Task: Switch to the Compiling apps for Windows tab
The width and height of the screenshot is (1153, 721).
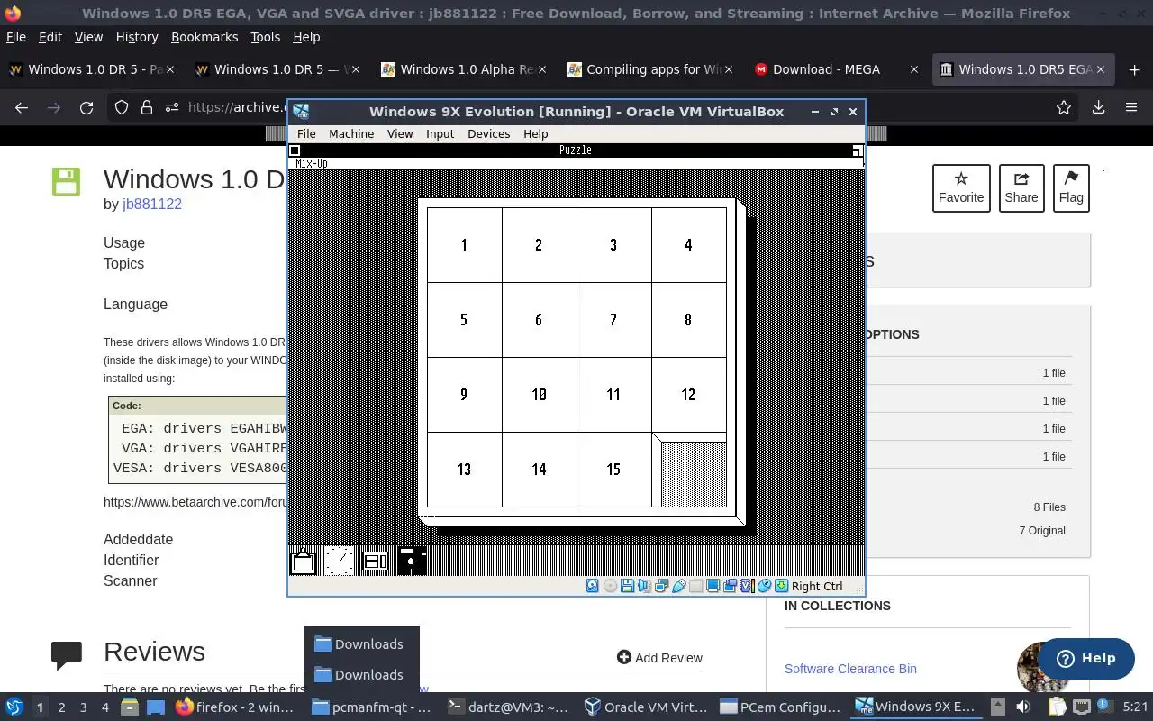Action: pos(650,69)
